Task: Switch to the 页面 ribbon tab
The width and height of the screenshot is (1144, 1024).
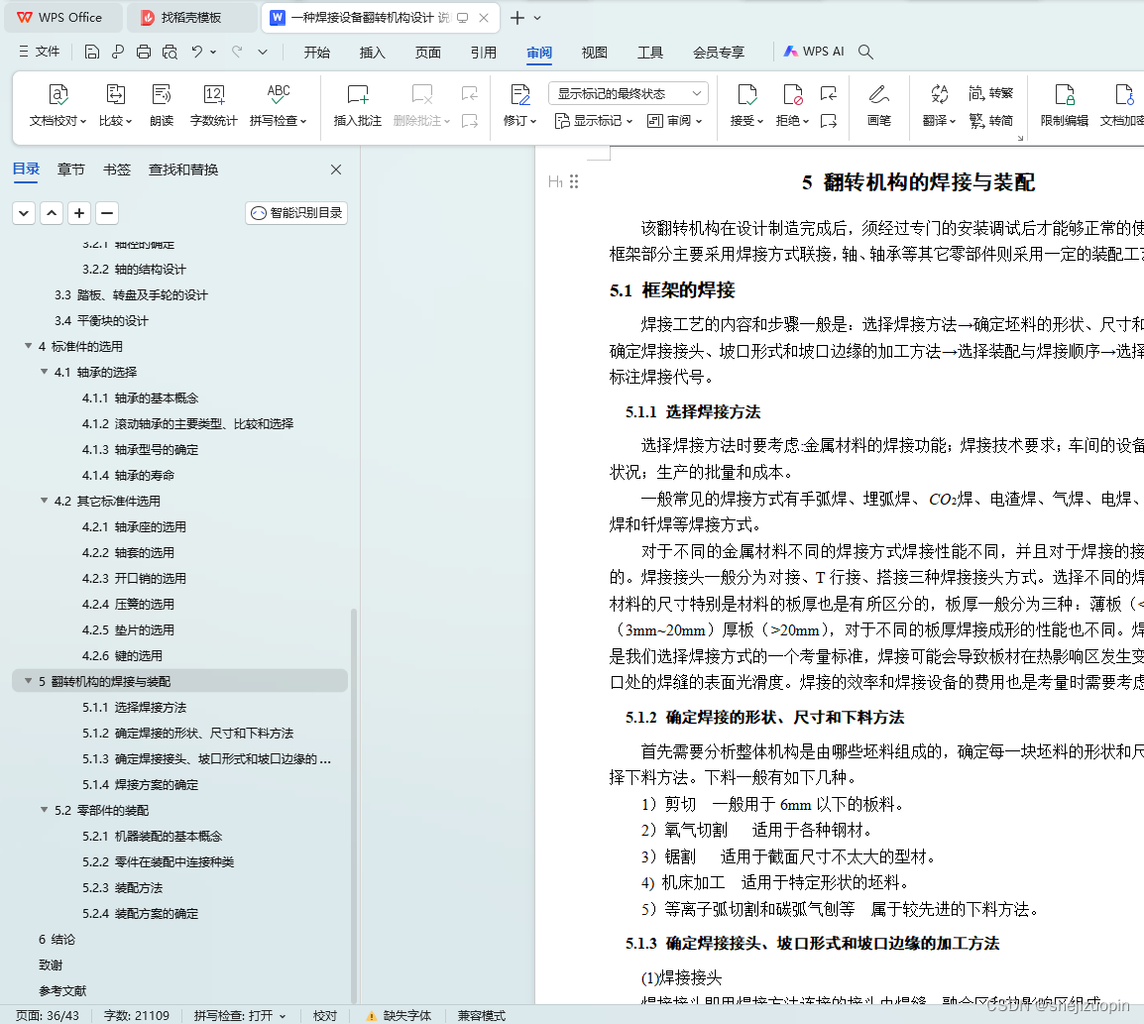Action: pyautogui.click(x=427, y=53)
